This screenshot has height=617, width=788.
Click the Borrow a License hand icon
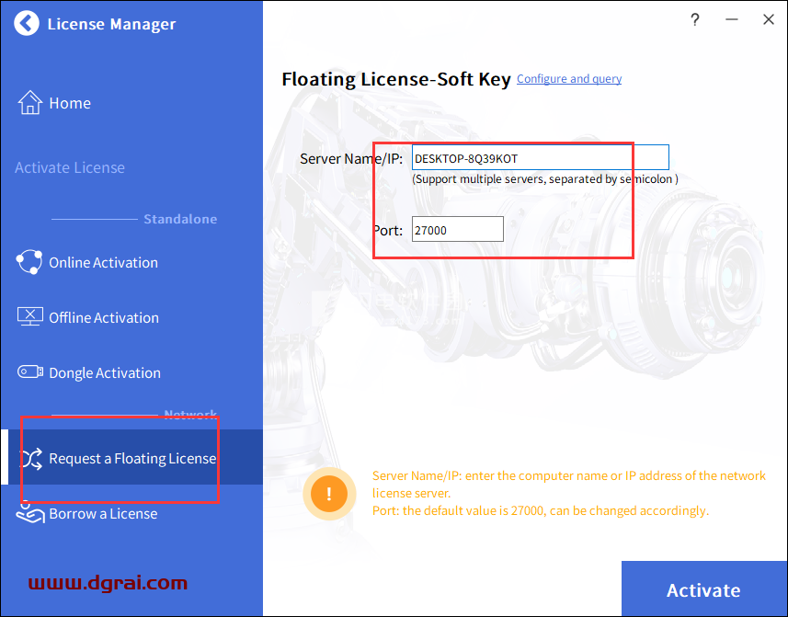pyautogui.click(x=30, y=513)
